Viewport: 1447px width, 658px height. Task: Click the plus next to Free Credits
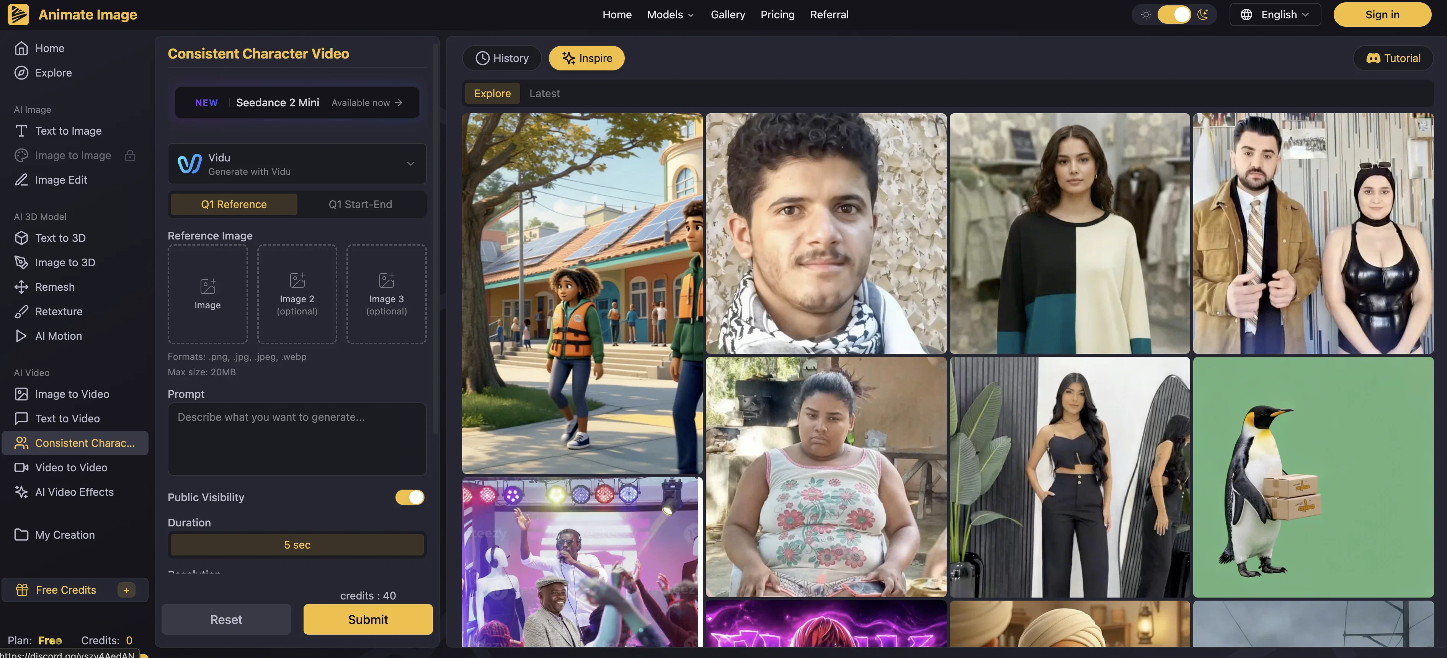[126, 590]
